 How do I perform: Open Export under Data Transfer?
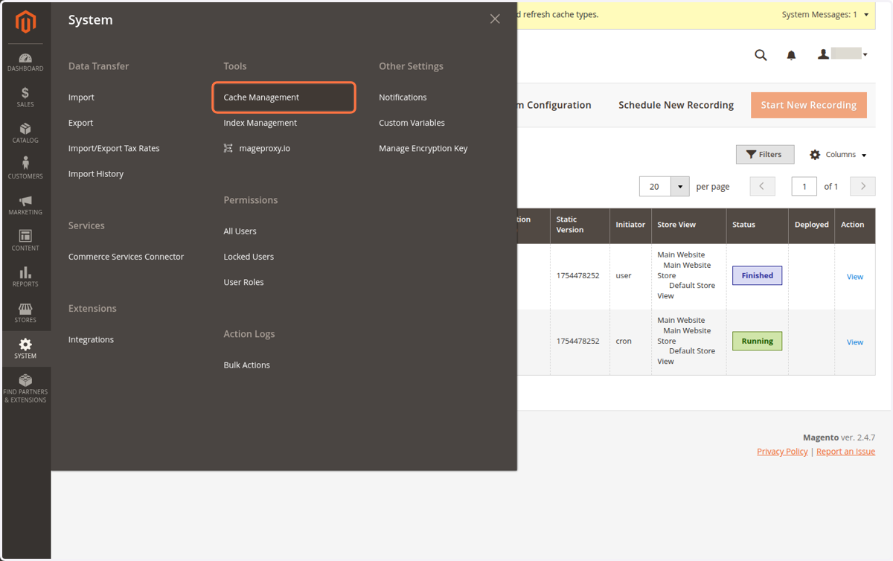tap(80, 123)
